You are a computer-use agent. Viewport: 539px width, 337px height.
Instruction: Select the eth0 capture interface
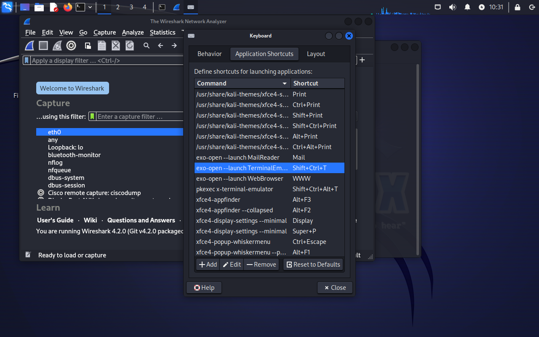point(109,132)
